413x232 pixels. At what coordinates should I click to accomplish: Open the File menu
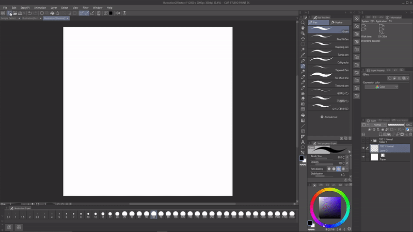(5, 8)
